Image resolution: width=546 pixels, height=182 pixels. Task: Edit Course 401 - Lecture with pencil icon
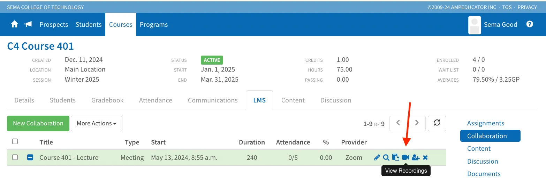pos(377,157)
